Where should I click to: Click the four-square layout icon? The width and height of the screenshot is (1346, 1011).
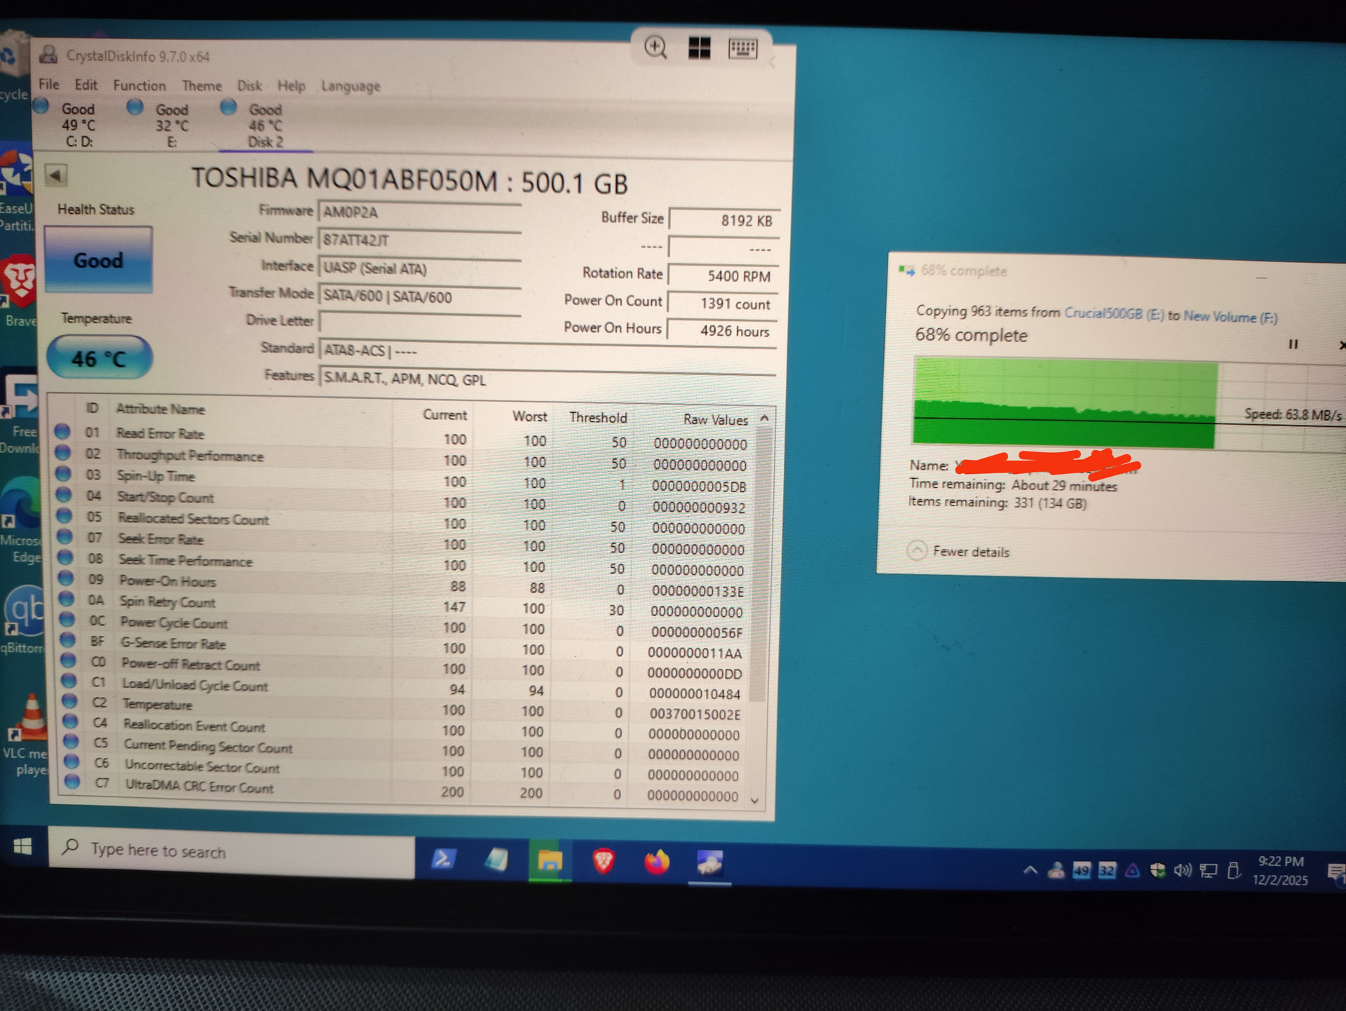point(699,48)
